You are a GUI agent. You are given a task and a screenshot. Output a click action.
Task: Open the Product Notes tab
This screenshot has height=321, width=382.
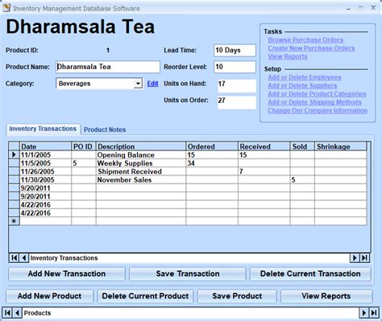click(105, 130)
